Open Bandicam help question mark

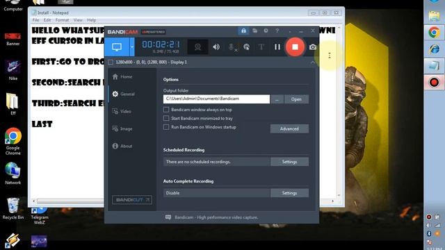tap(277, 31)
